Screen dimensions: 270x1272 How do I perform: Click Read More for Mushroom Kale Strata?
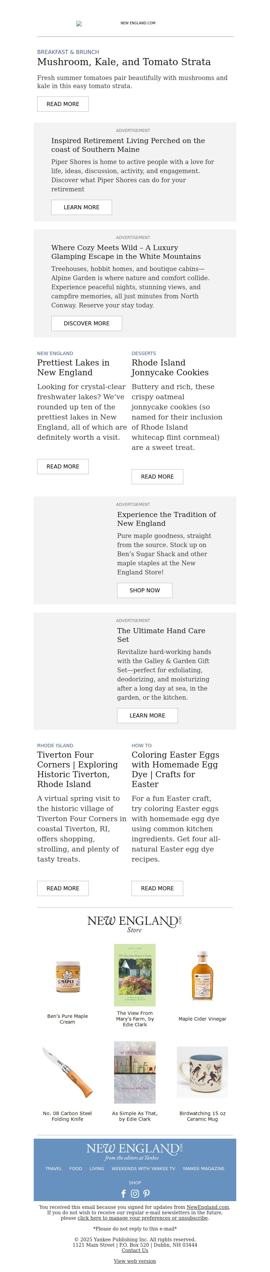pyautogui.click(x=63, y=104)
